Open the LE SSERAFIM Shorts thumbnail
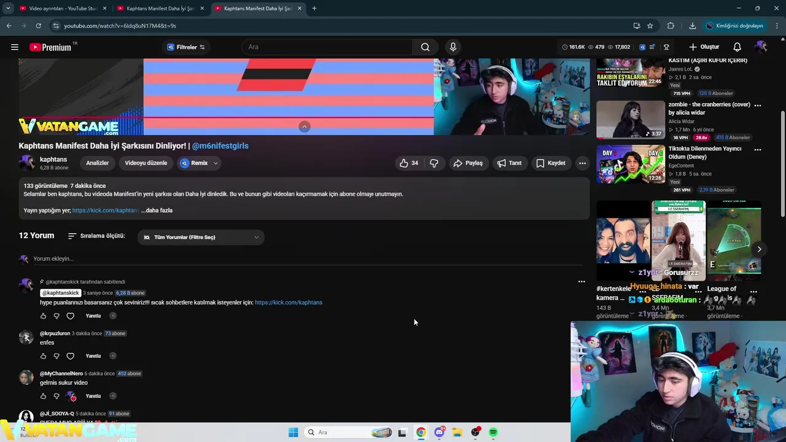 [x=678, y=241]
